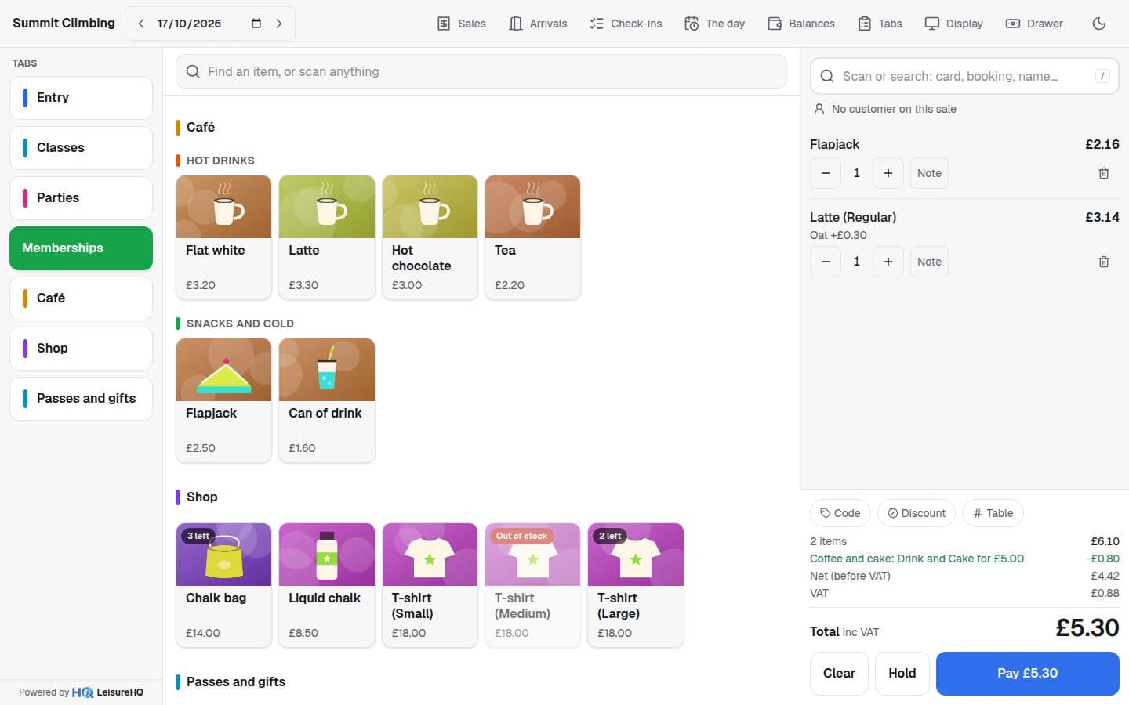This screenshot has width=1129, height=705.
Task: Delete Flapjack line with trash icon
Action: point(1103,173)
